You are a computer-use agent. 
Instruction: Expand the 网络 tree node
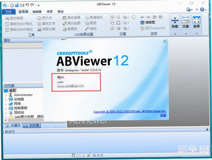(6, 104)
